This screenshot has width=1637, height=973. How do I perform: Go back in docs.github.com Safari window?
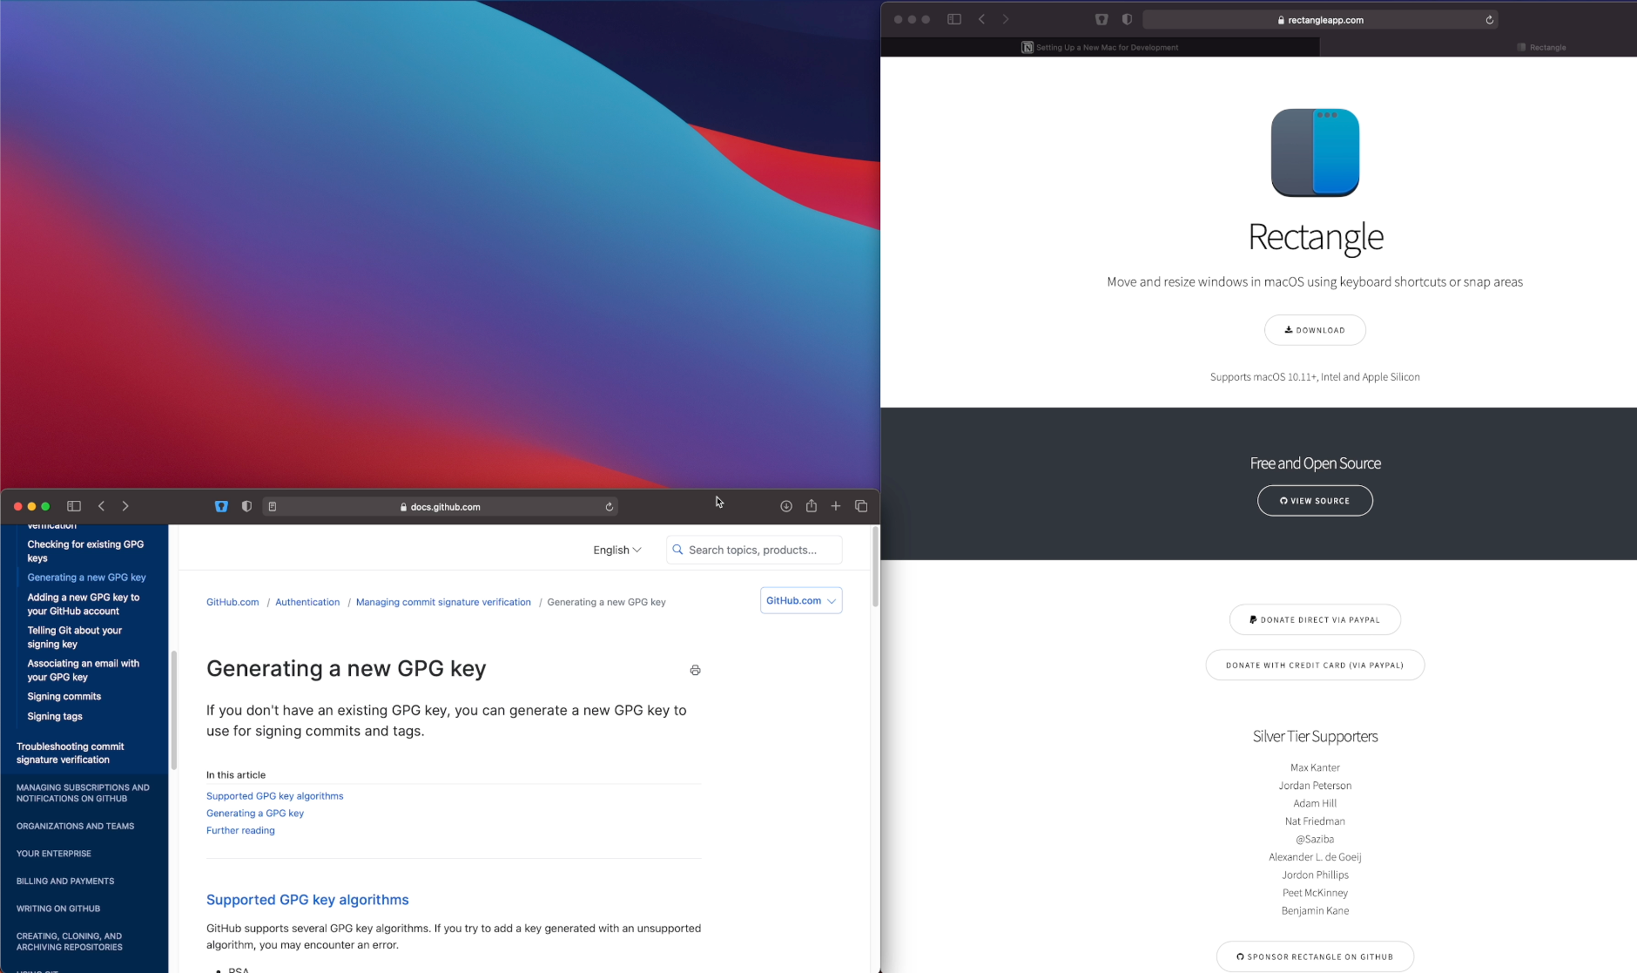click(x=101, y=506)
